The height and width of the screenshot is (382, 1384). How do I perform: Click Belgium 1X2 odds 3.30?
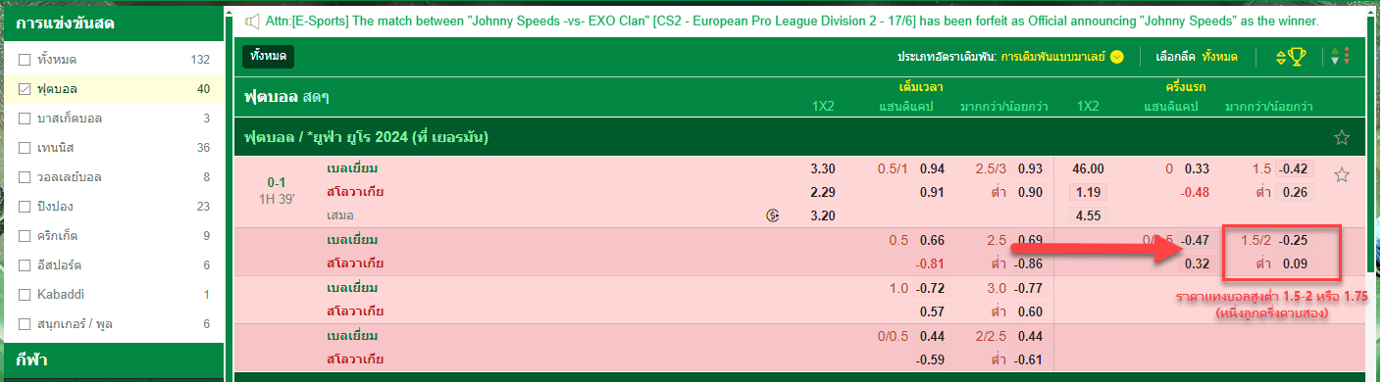pos(823,168)
